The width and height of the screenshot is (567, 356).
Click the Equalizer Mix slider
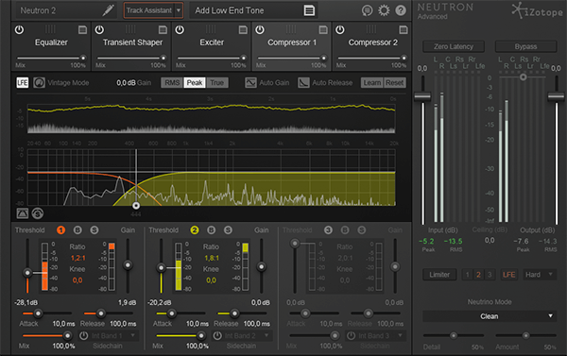click(x=51, y=58)
